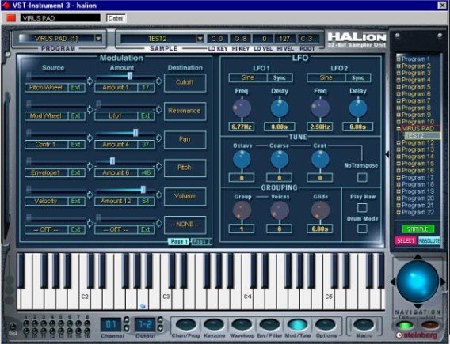
Task: Click the green SAMPLE button
Action: (x=418, y=229)
